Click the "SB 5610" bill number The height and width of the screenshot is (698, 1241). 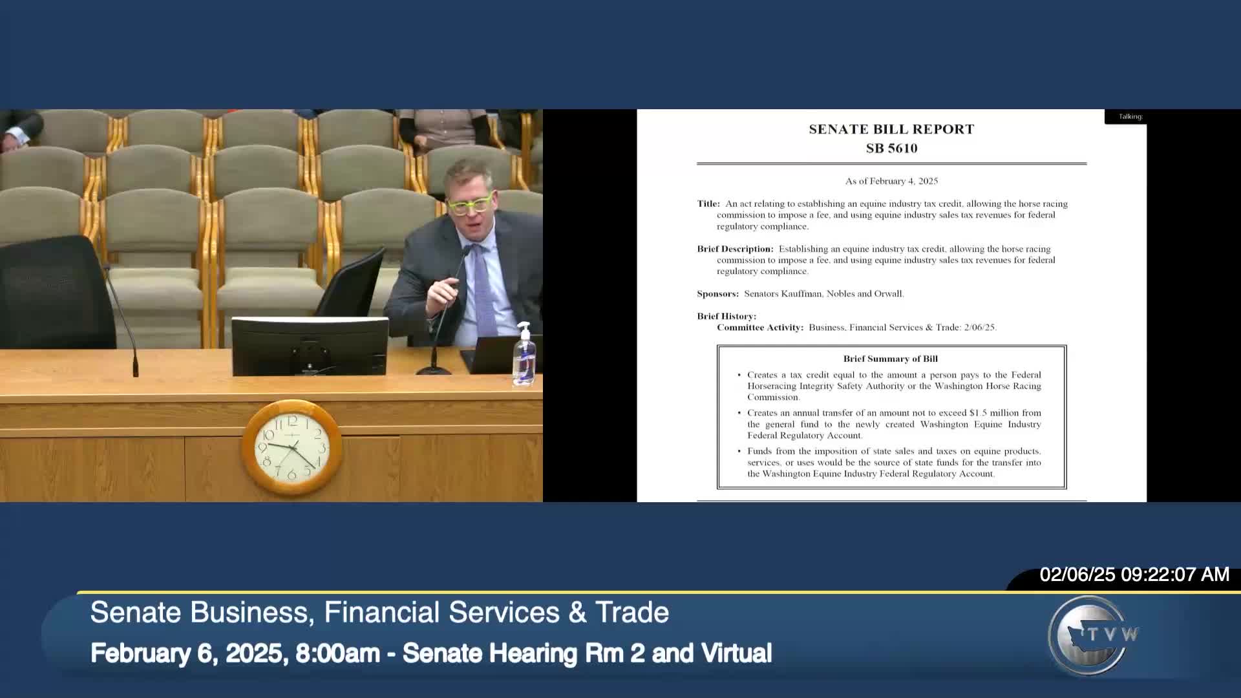point(891,149)
